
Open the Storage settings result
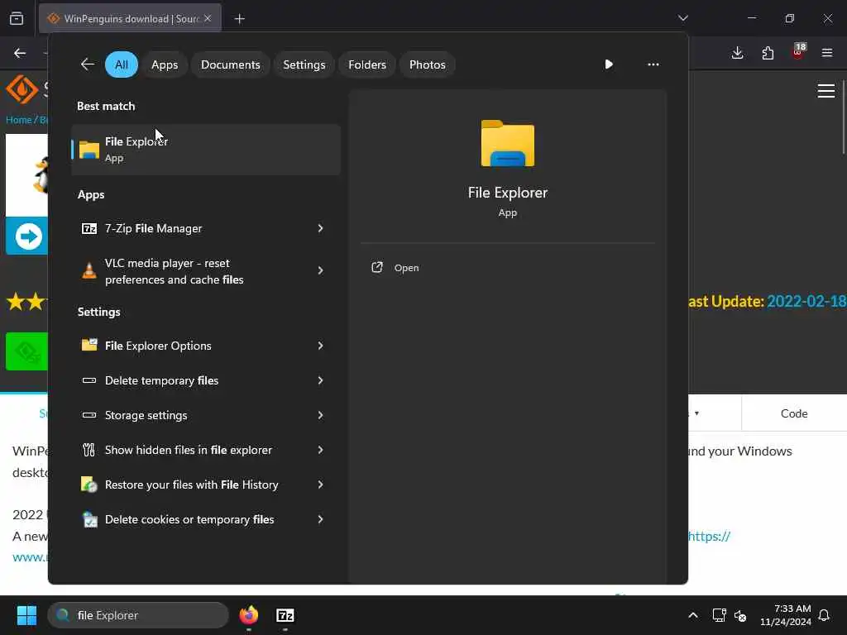click(205, 415)
